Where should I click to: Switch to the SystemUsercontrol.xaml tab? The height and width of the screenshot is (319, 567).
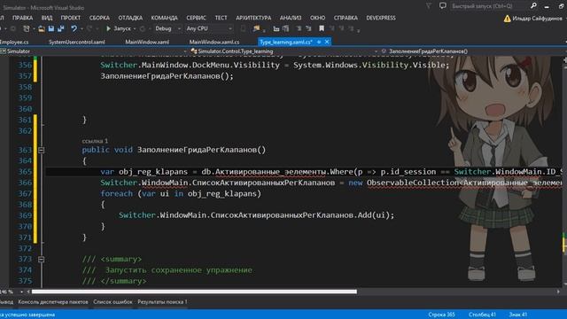(77, 42)
